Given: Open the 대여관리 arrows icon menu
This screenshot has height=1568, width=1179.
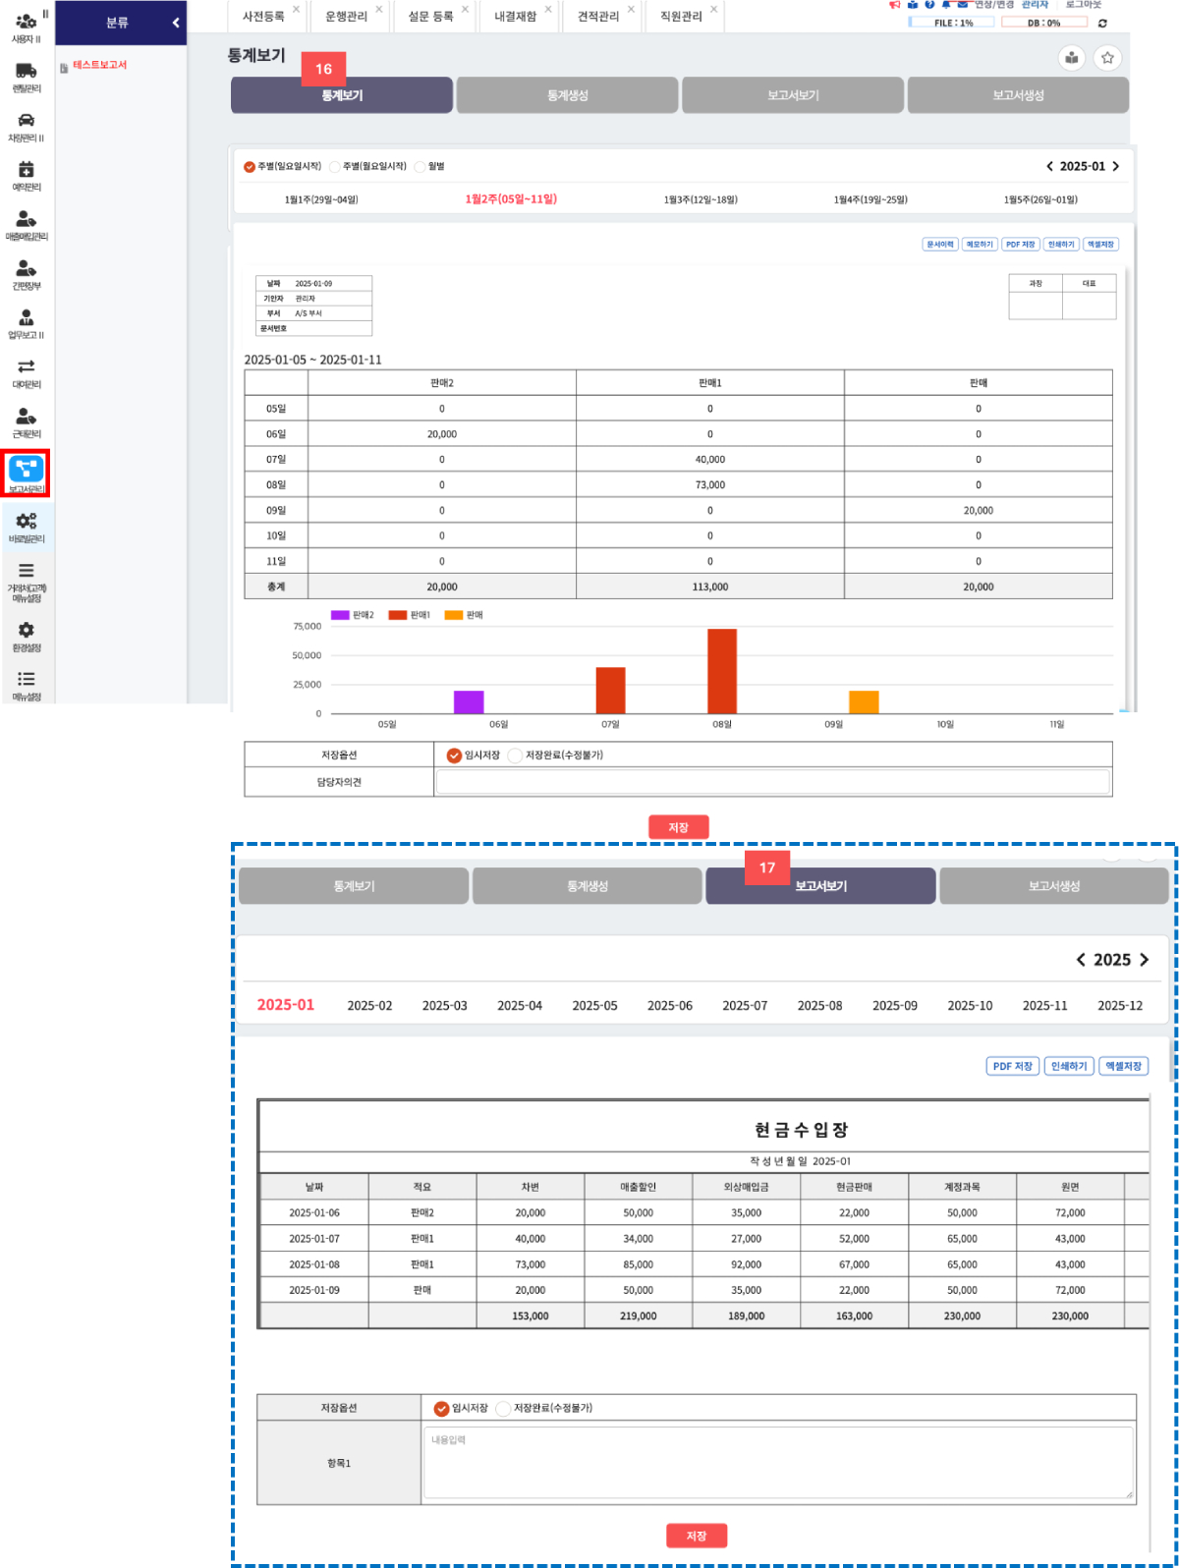Looking at the screenshot, I should click(x=27, y=372).
